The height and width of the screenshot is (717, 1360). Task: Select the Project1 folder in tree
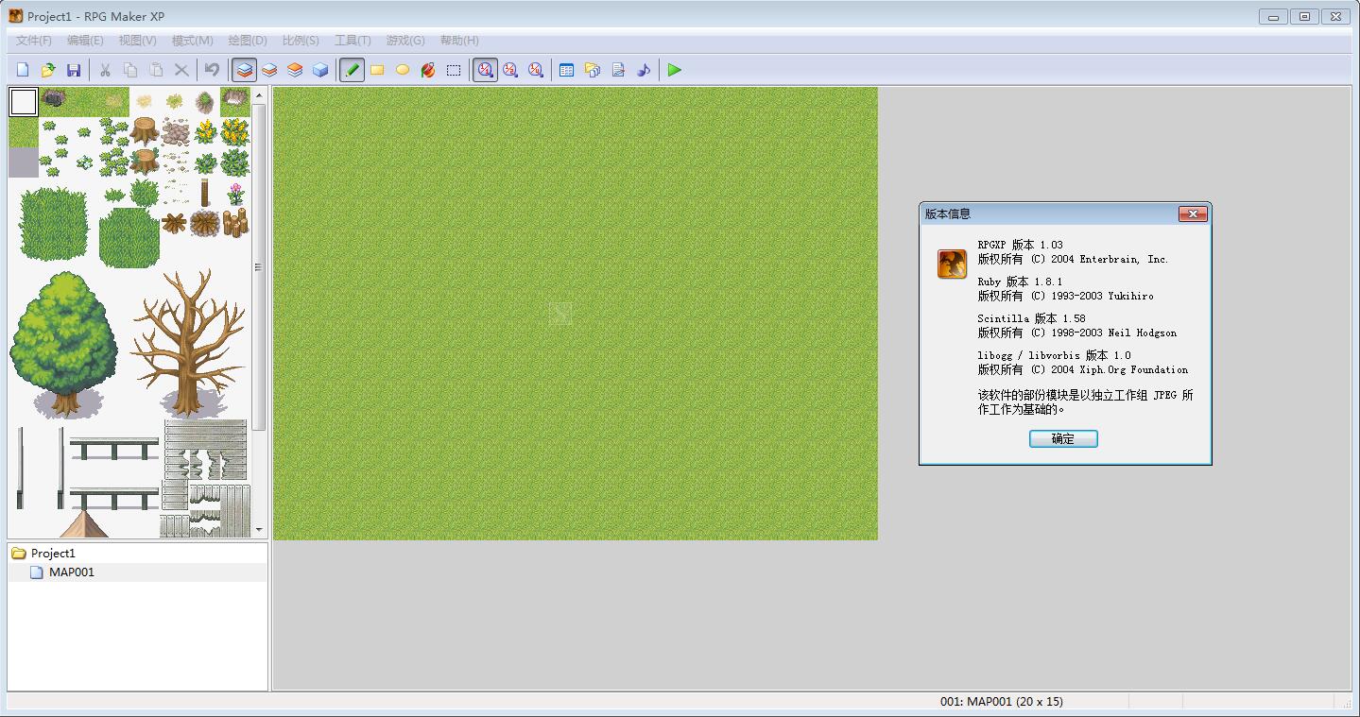pos(53,554)
